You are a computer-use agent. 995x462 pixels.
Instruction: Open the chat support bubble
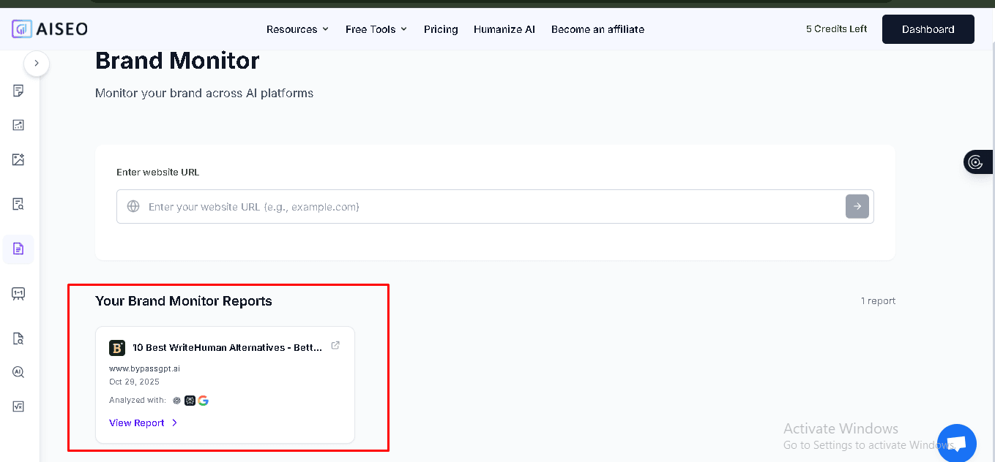956,443
